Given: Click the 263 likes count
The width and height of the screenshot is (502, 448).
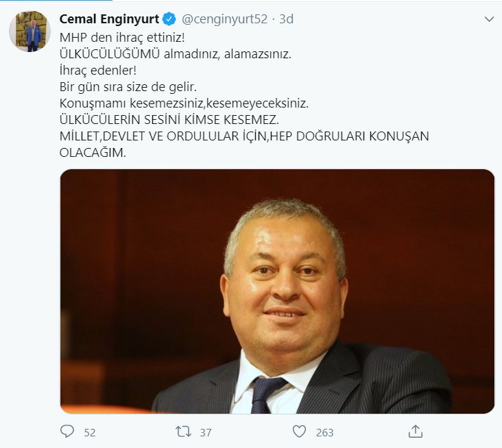Looking at the screenshot, I should [x=324, y=433].
